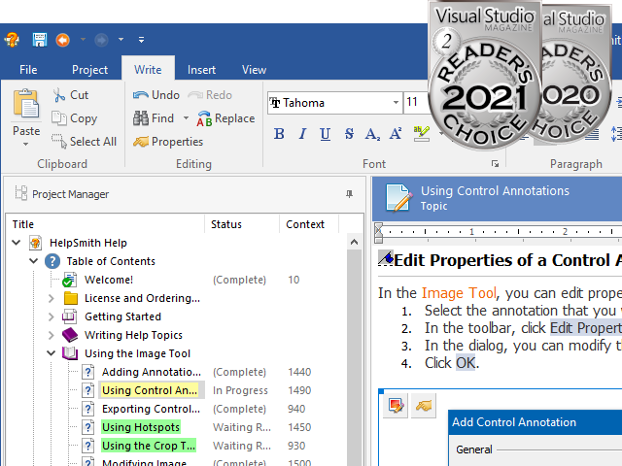Click the image properties hand icon
The height and width of the screenshot is (466, 622).
(x=424, y=406)
